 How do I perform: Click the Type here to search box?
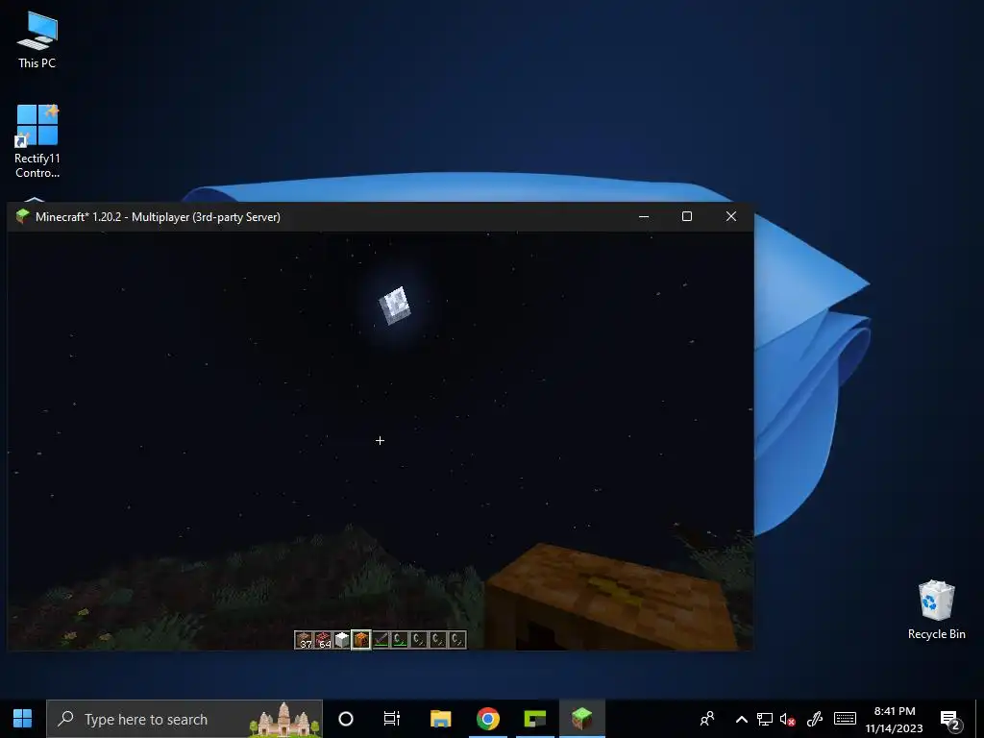[184, 719]
